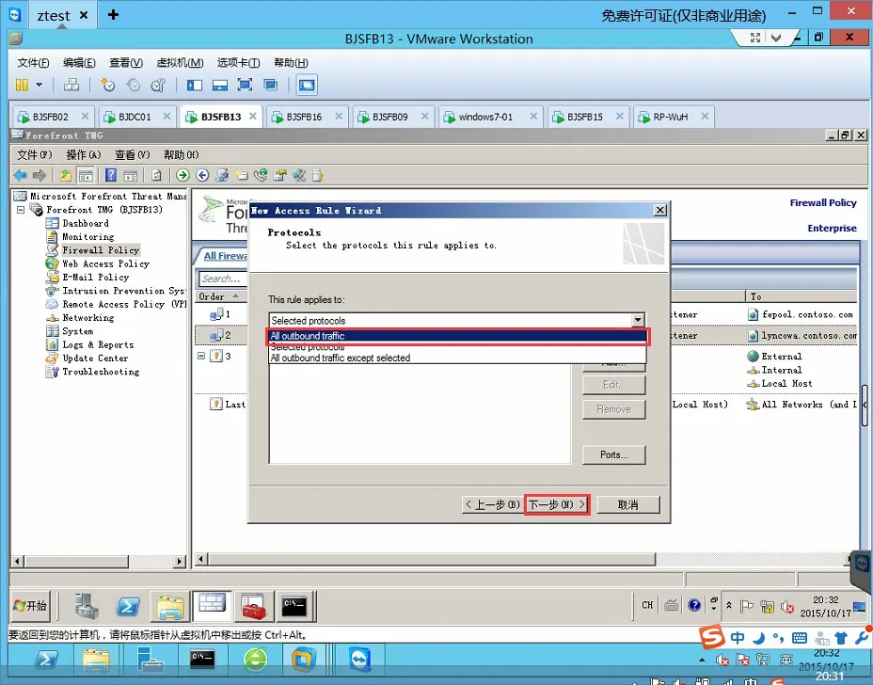Select System node in the tree

pos(77,331)
